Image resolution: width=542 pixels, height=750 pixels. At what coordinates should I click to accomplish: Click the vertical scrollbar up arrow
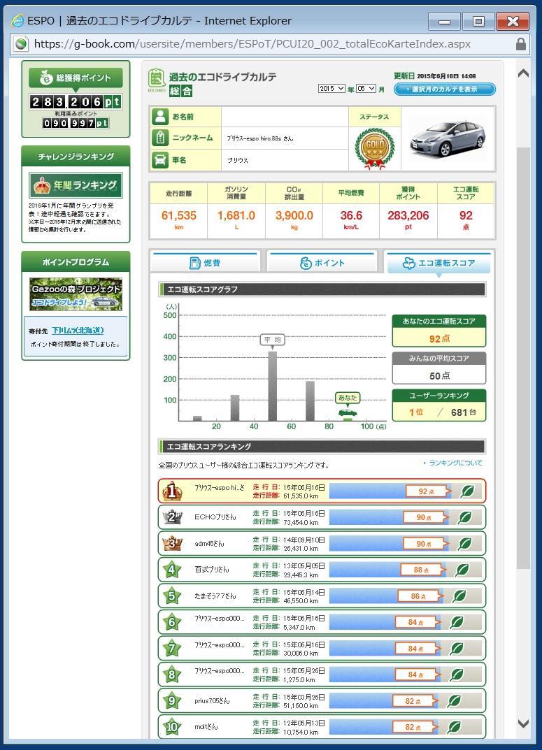(x=523, y=73)
